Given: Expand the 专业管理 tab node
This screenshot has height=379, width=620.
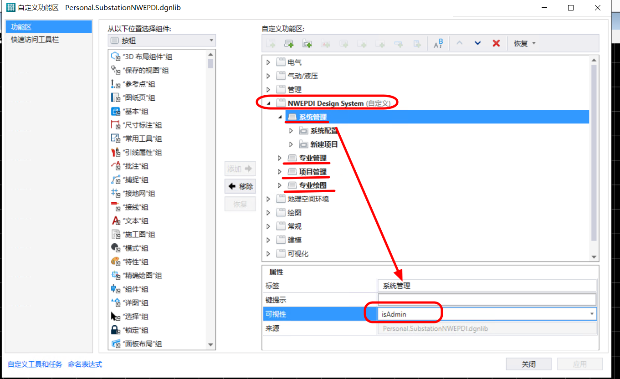Looking at the screenshot, I should (280, 158).
